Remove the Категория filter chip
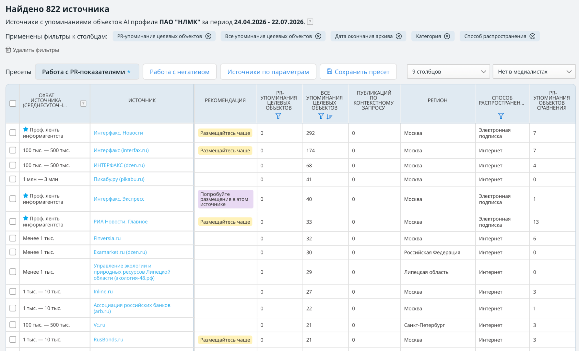579x351 pixels. coord(447,36)
